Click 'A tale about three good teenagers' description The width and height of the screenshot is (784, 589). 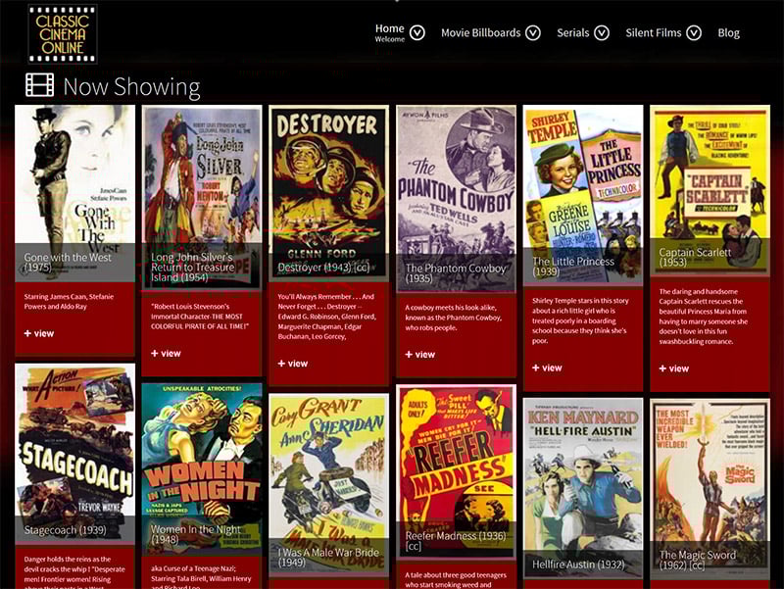click(x=456, y=579)
